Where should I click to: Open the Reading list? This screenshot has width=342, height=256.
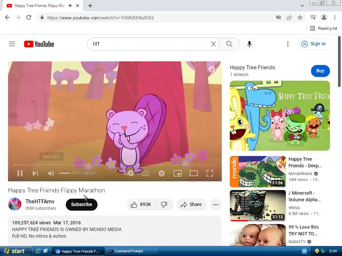pos(323,28)
